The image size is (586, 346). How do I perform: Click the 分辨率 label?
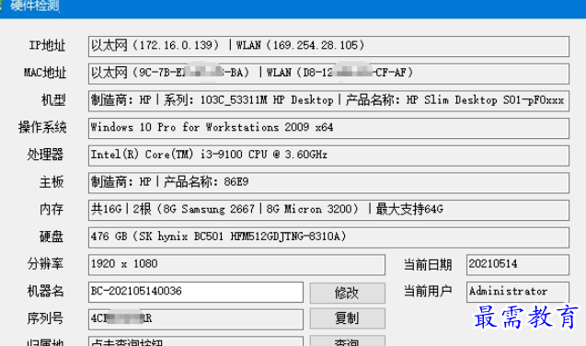(x=45, y=264)
